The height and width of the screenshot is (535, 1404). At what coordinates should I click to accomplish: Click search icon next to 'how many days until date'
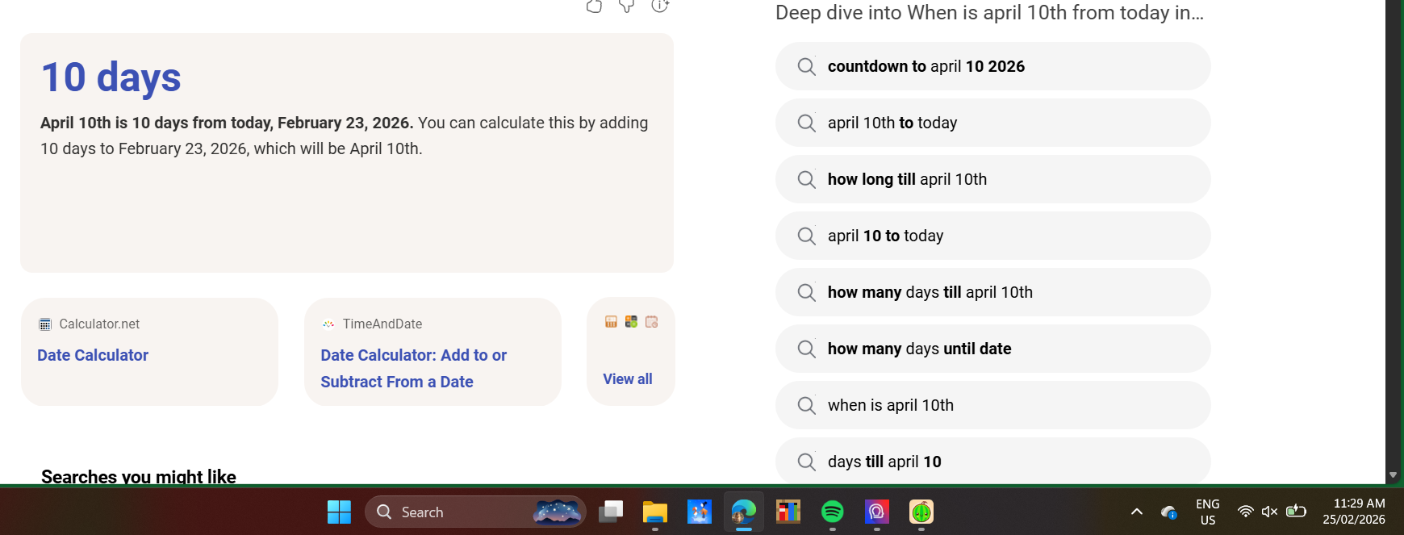coord(806,349)
